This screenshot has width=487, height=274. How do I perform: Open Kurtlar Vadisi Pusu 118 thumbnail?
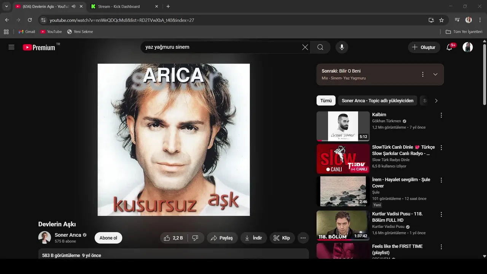(x=343, y=225)
